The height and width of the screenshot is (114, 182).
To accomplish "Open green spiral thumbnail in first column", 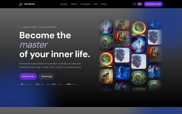I will coord(106,43).
